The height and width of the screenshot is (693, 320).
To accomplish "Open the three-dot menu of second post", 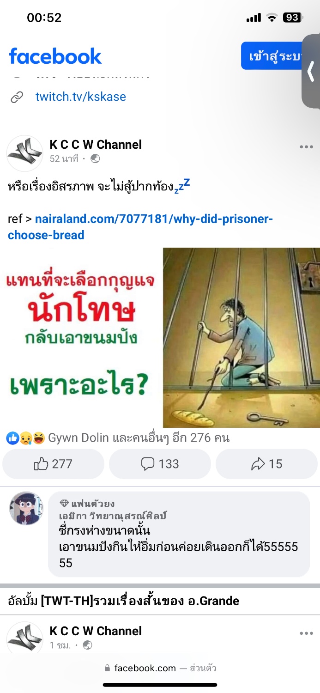I will (306, 633).
